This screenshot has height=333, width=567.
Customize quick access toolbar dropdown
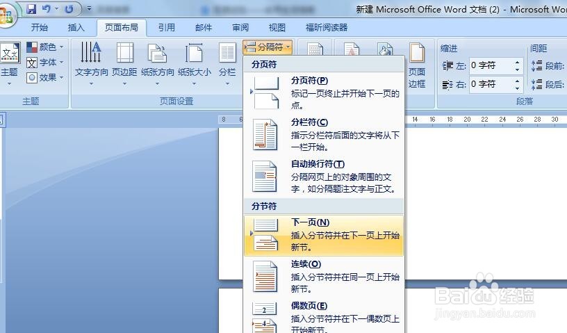(89, 8)
